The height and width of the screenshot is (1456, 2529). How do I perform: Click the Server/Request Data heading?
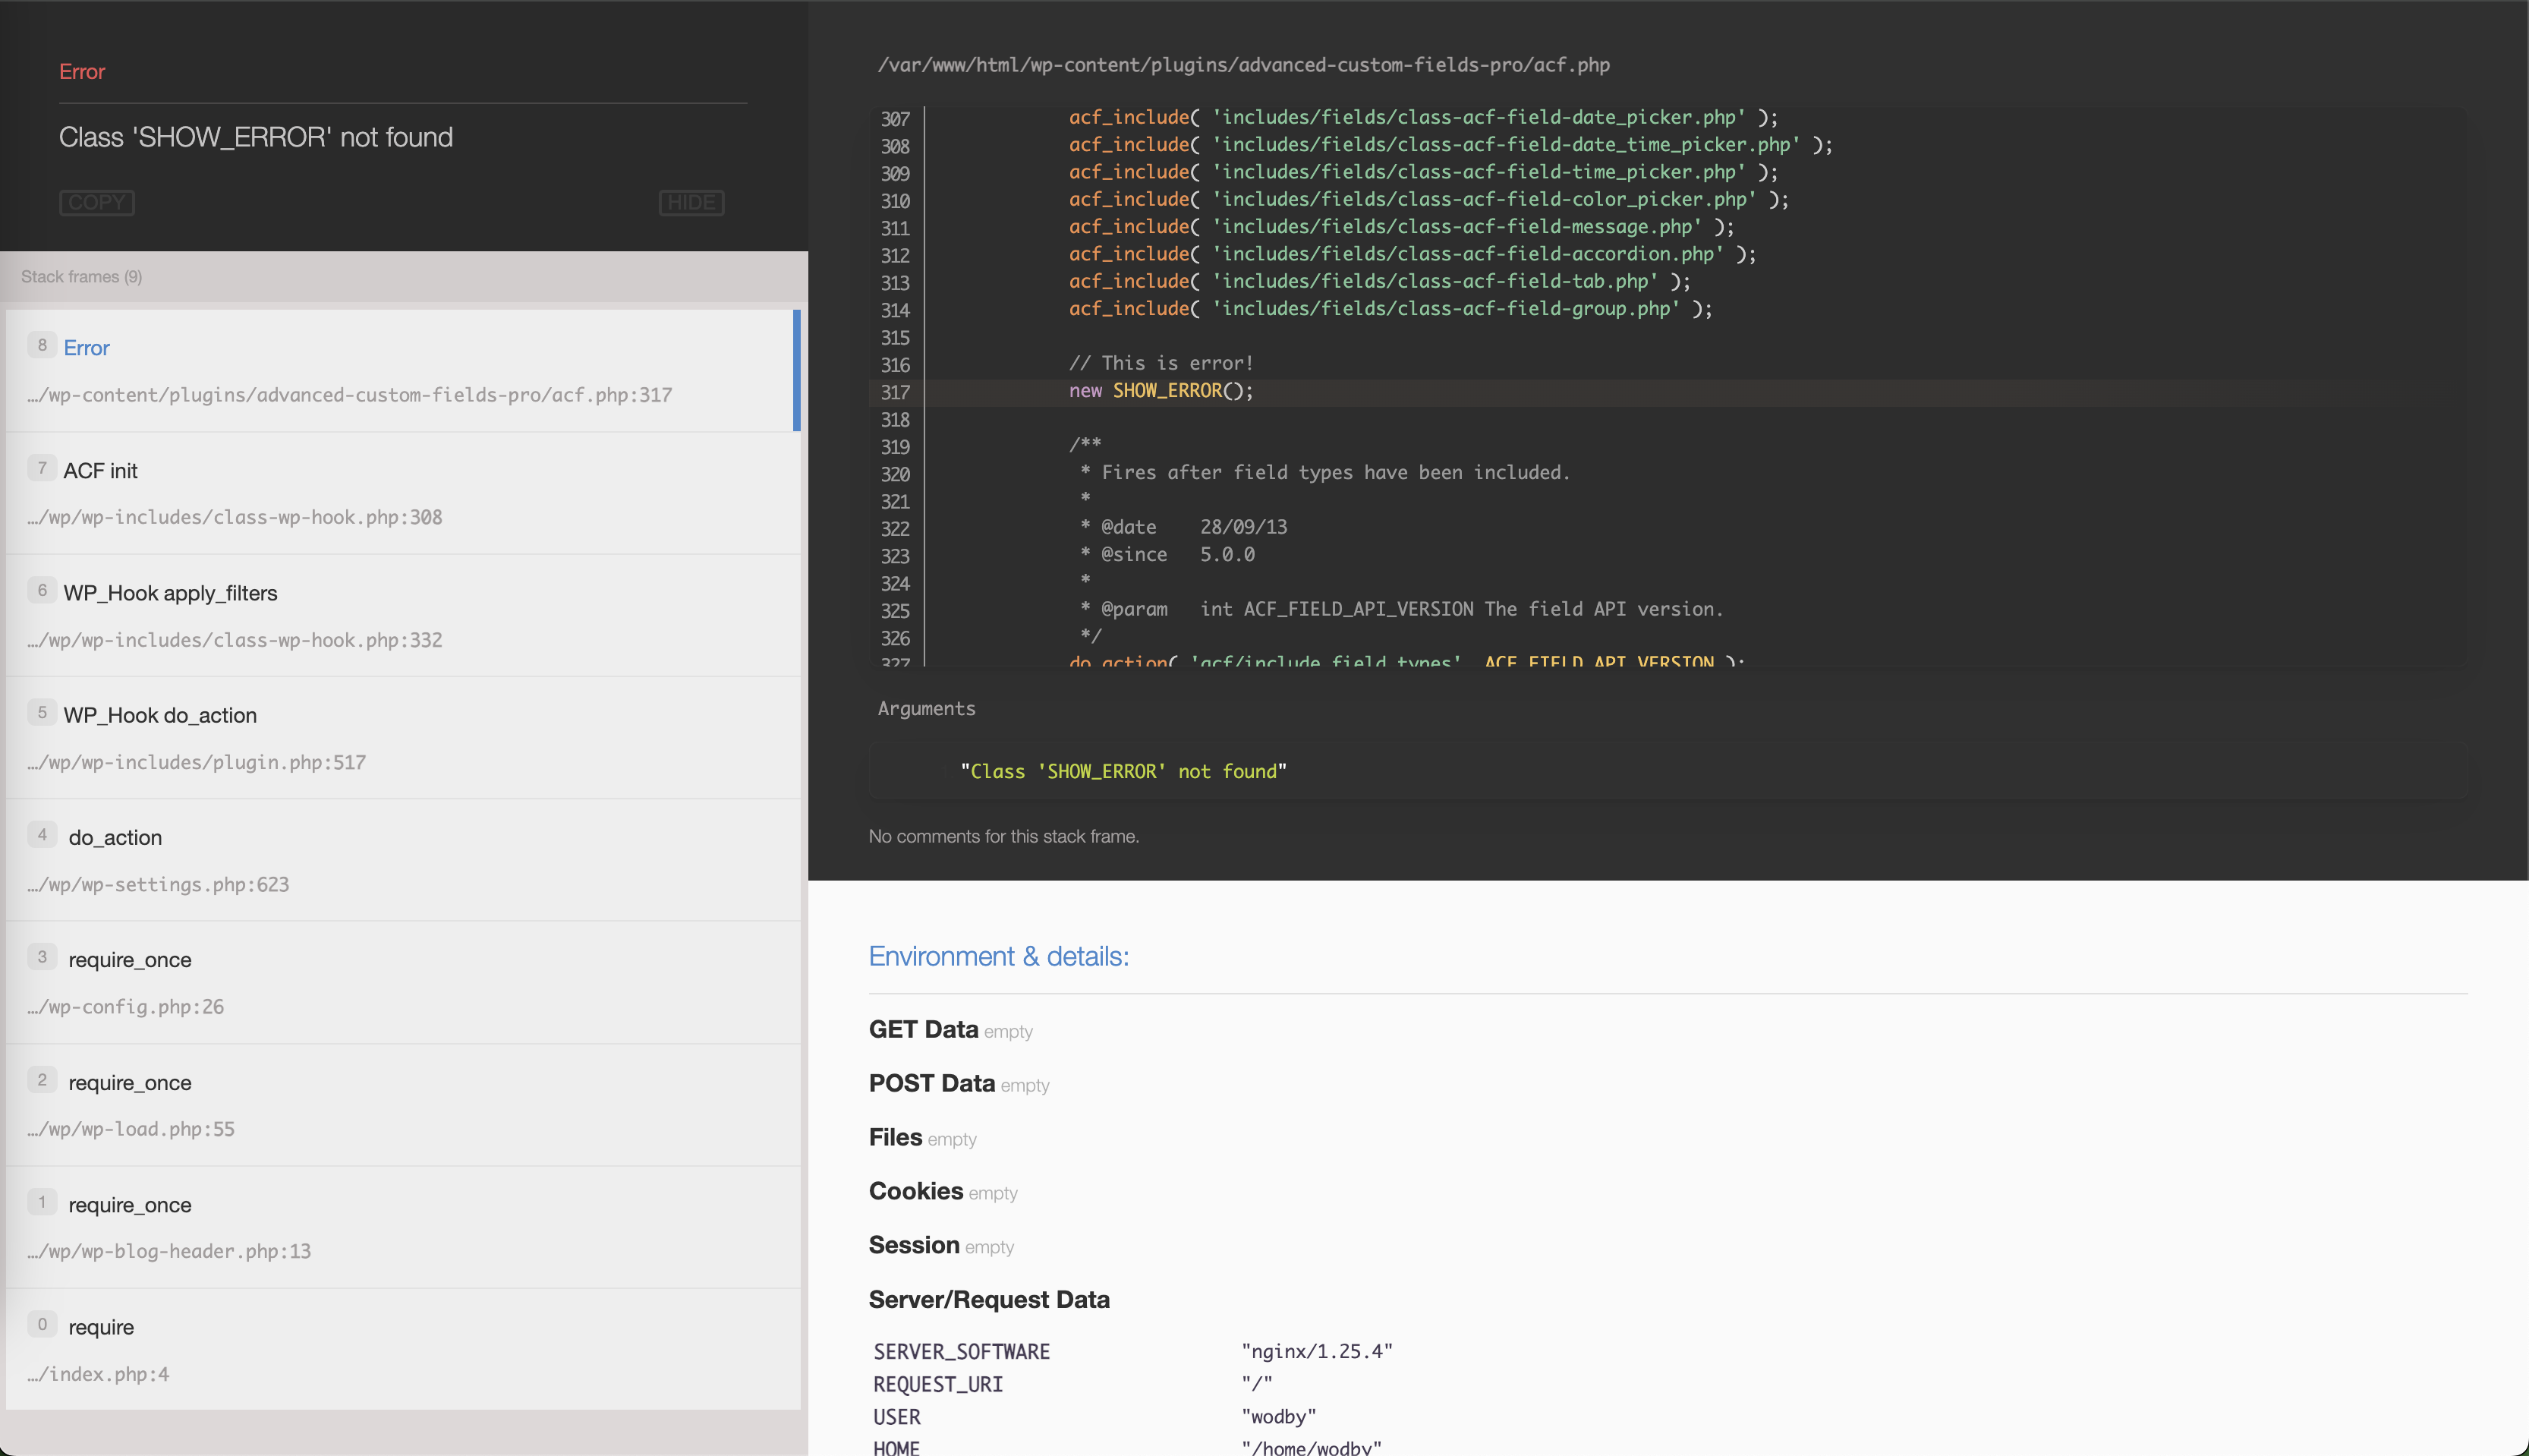pos(989,1299)
